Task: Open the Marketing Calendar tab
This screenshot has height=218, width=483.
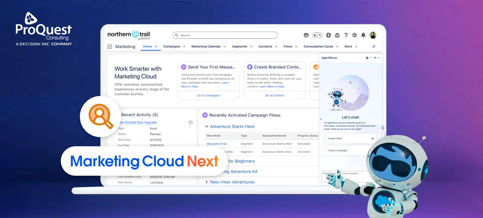Action: [x=206, y=46]
